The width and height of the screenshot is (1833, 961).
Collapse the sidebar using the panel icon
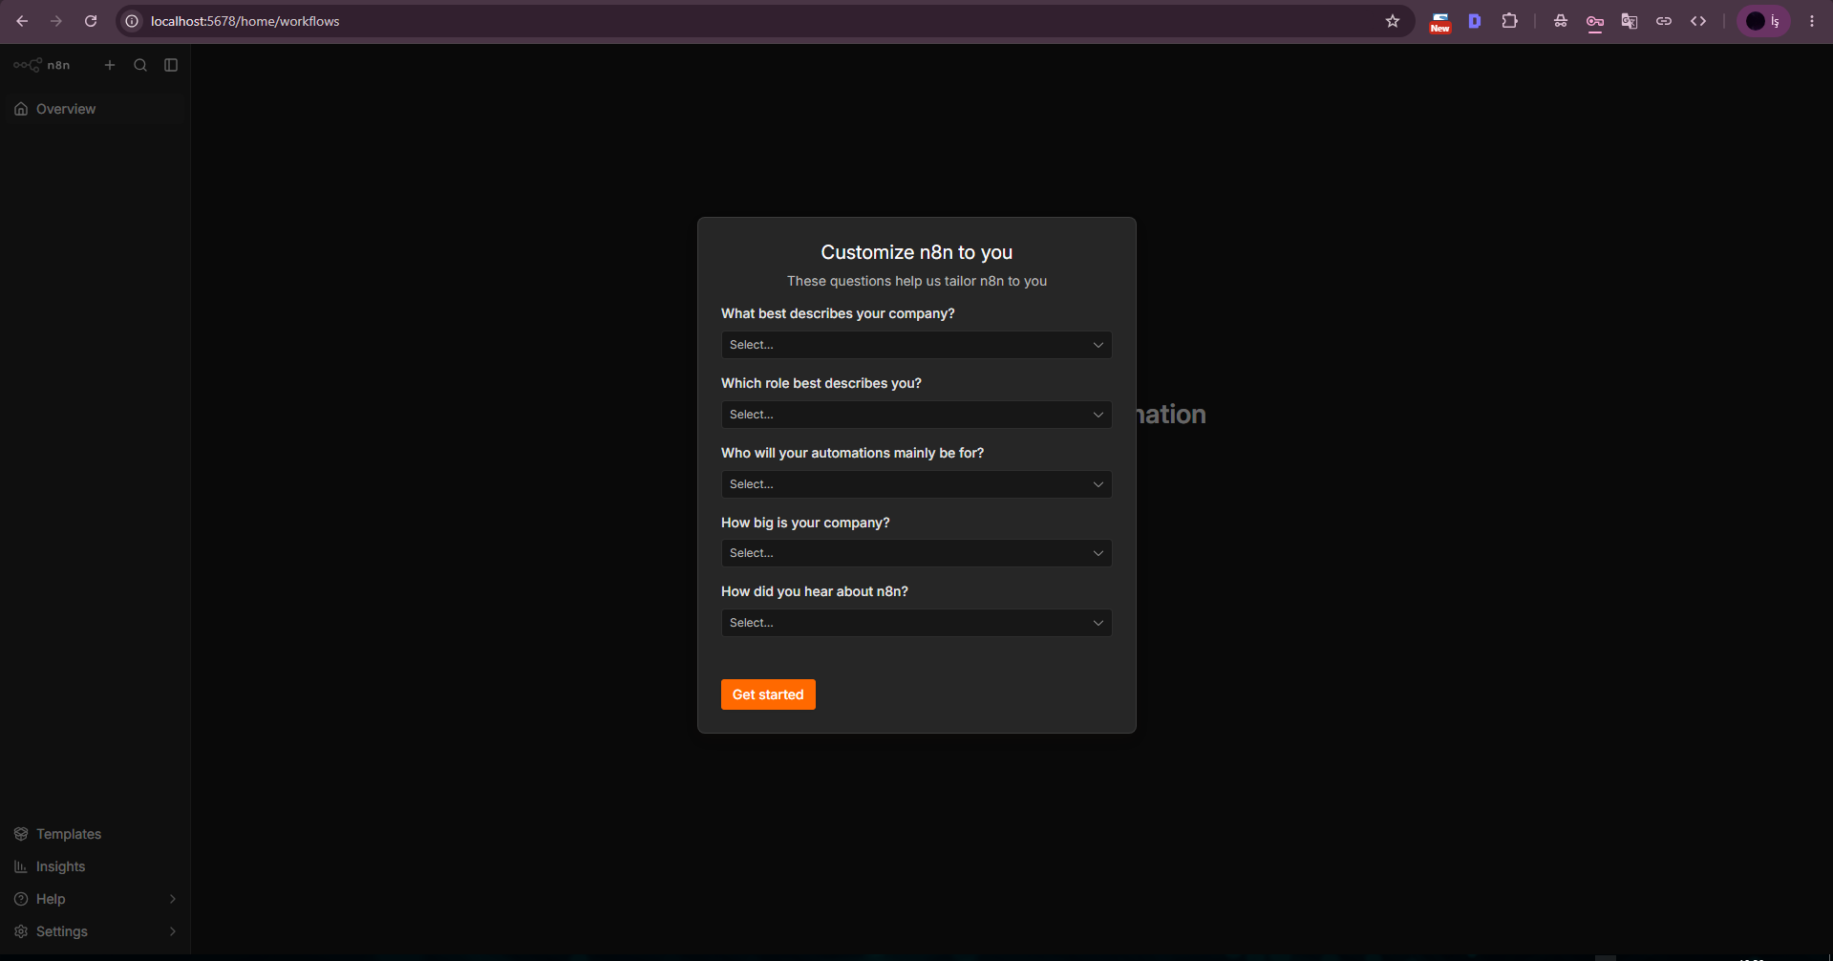171,65
